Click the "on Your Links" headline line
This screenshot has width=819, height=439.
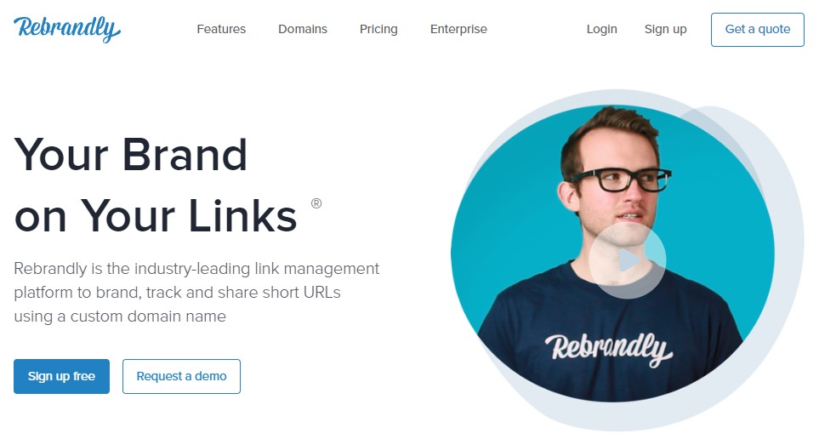click(x=156, y=216)
